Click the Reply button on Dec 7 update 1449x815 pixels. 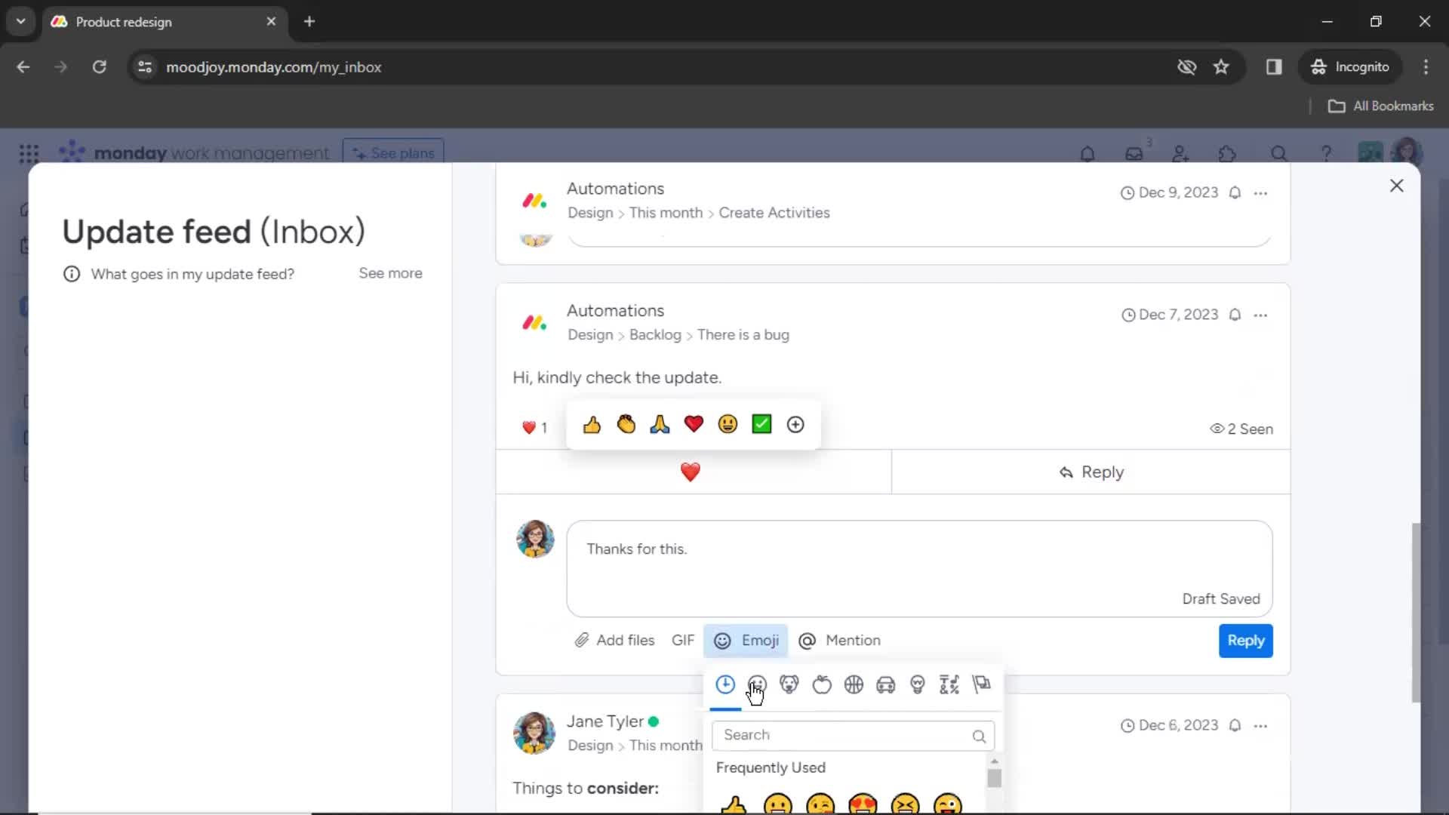[1092, 471]
